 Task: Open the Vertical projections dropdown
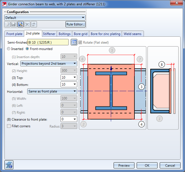click(74, 64)
